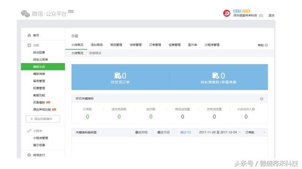Open the highlighted 微信小店 sidebar item
This screenshot has width=302, height=169.
pyautogui.click(x=43, y=67)
